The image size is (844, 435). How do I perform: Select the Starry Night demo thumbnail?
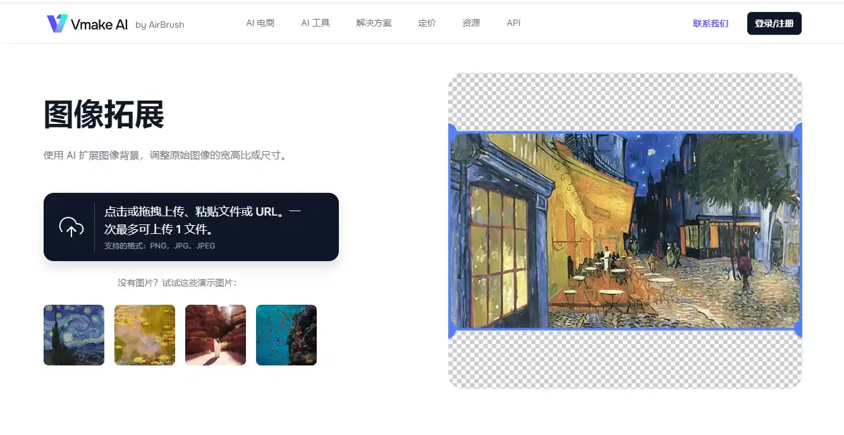point(74,335)
